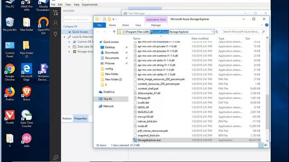Screen dimensions: 289x162
Task: Open Vivaldi desktop shortcut
Action: click(x=10, y=117)
